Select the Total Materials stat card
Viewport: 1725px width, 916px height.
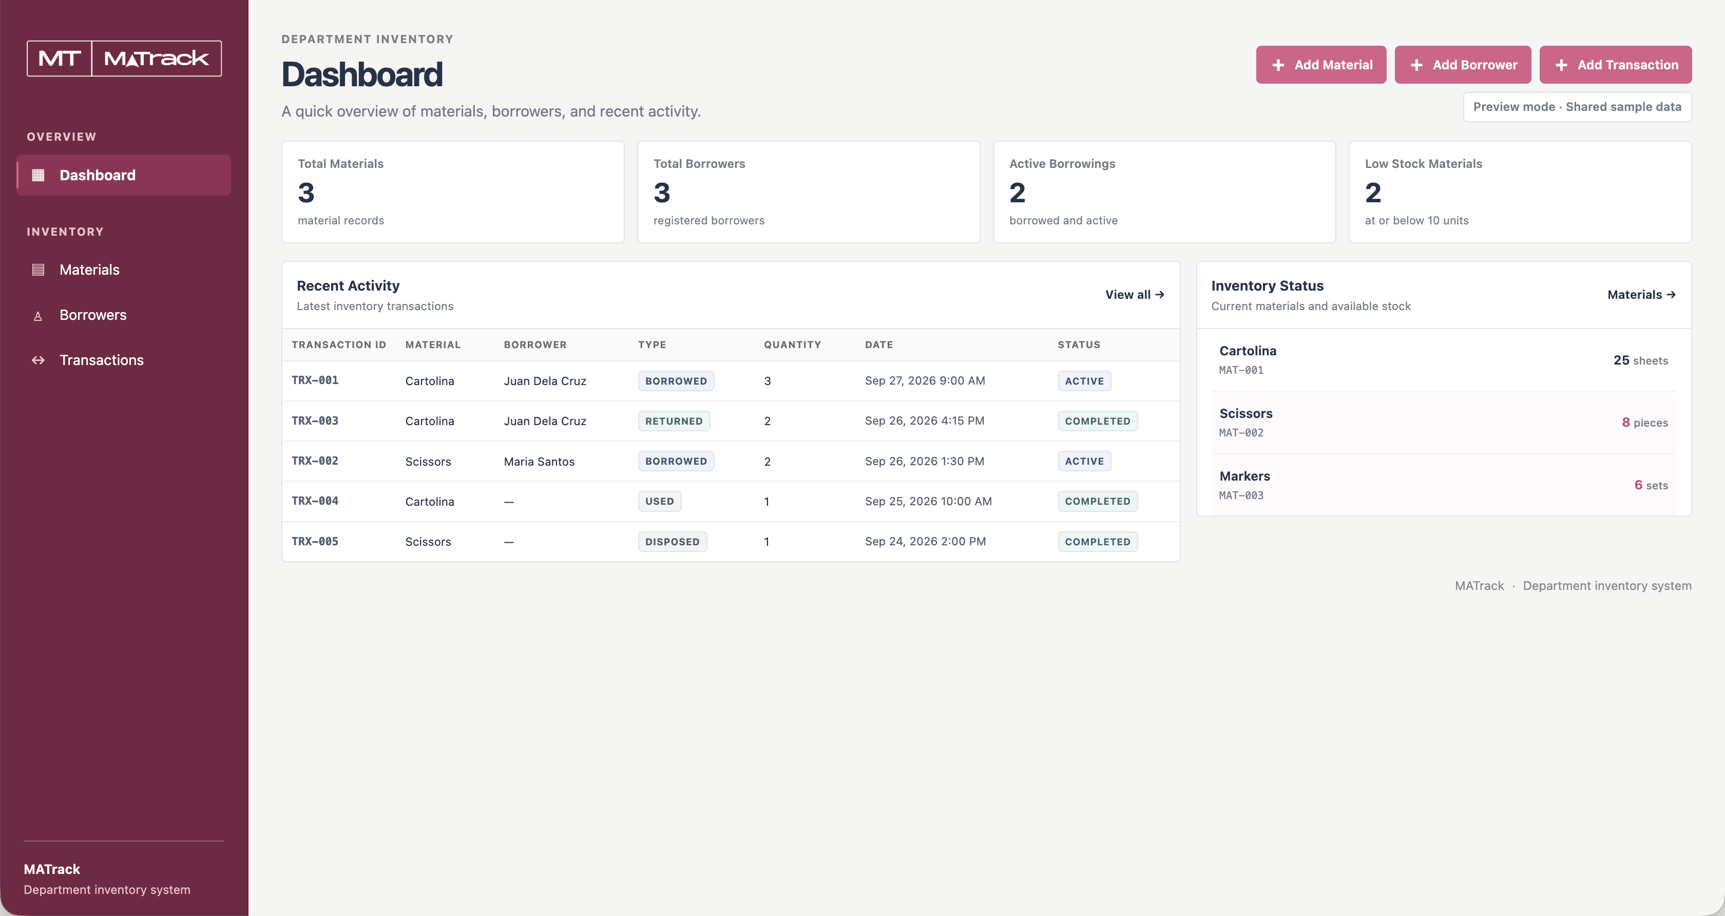point(453,192)
